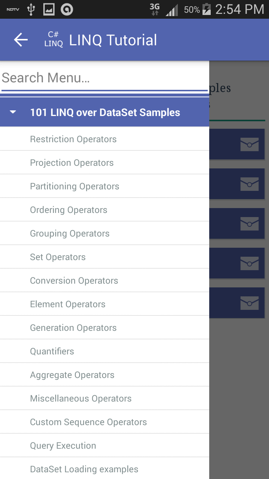Image resolution: width=269 pixels, height=479 pixels.
Task: Select Set Operators item
Action: click(58, 257)
